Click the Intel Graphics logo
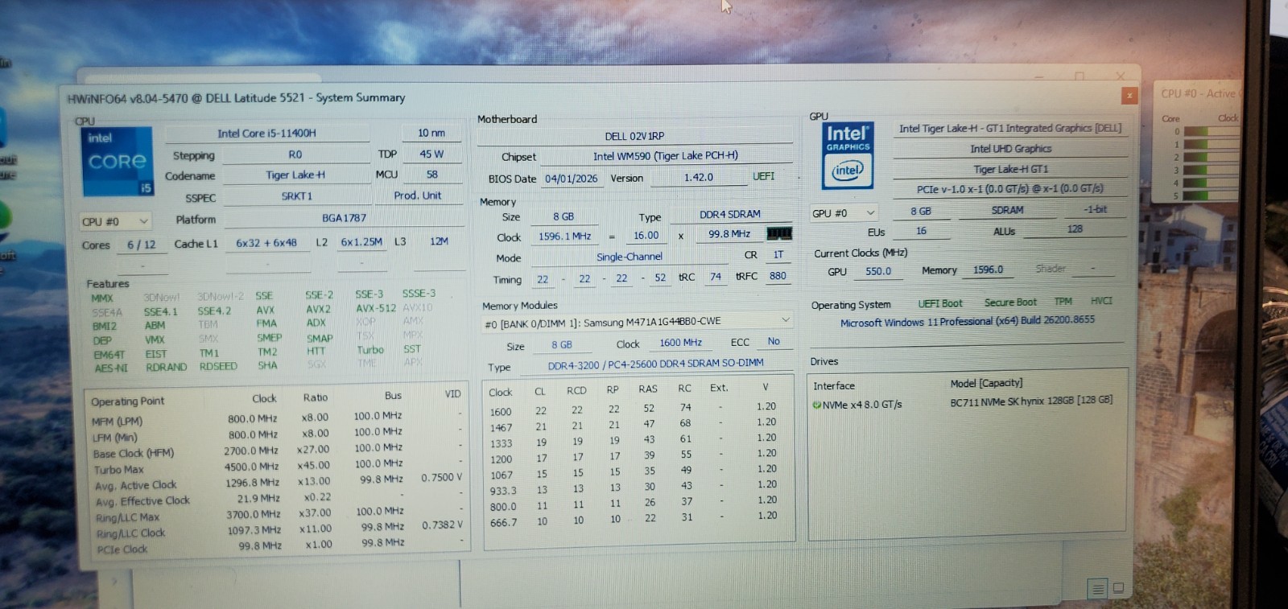 [847, 155]
